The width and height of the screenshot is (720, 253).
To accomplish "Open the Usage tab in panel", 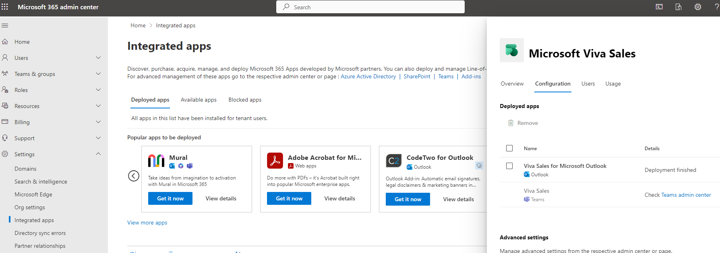I will pos(613,84).
